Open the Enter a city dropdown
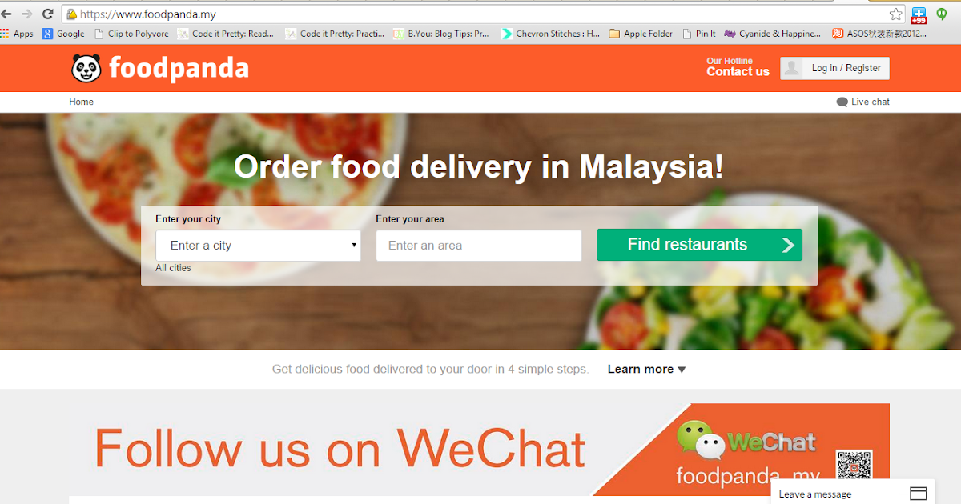The height and width of the screenshot is (504, 961). pos(258,246)
